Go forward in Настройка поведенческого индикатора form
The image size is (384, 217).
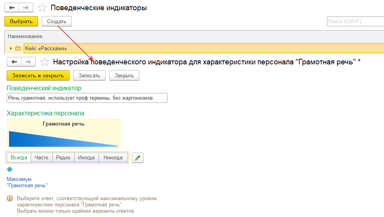pos(28,62)
